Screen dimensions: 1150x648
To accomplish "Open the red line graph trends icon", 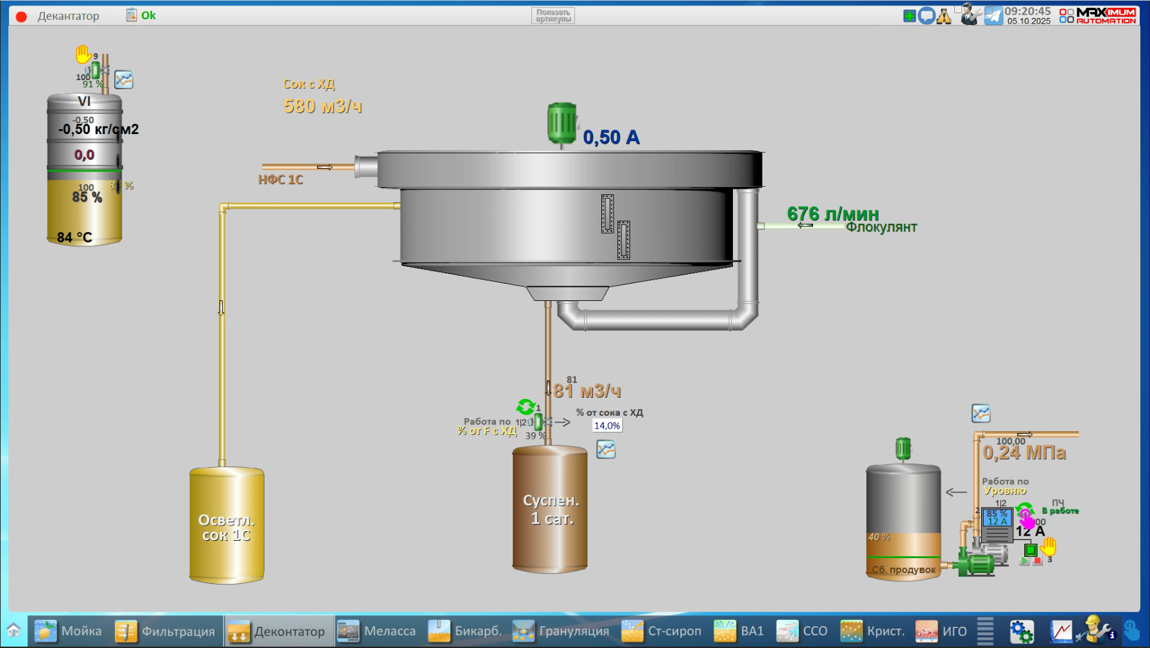I will click(x=1061, y=631).
